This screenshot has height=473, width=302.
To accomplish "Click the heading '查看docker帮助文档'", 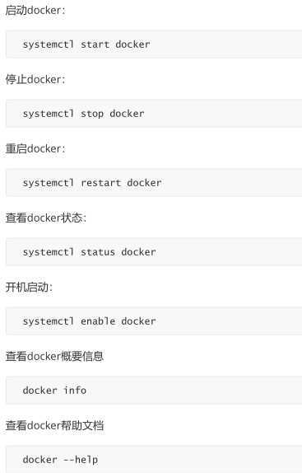I will (54, 425).
